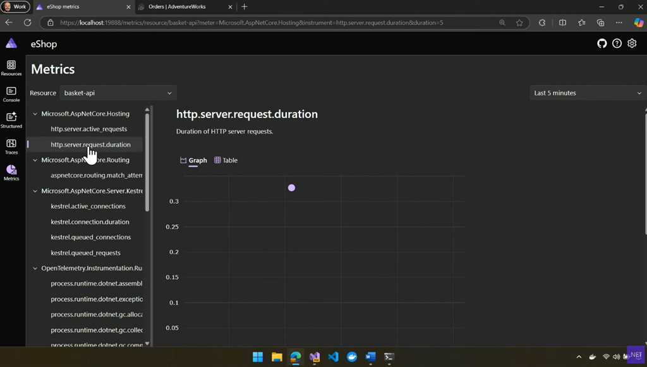Click the metrics tree scrollbar thumb
The width and height of the screenshot is (647, 367).
click(147, 162)
